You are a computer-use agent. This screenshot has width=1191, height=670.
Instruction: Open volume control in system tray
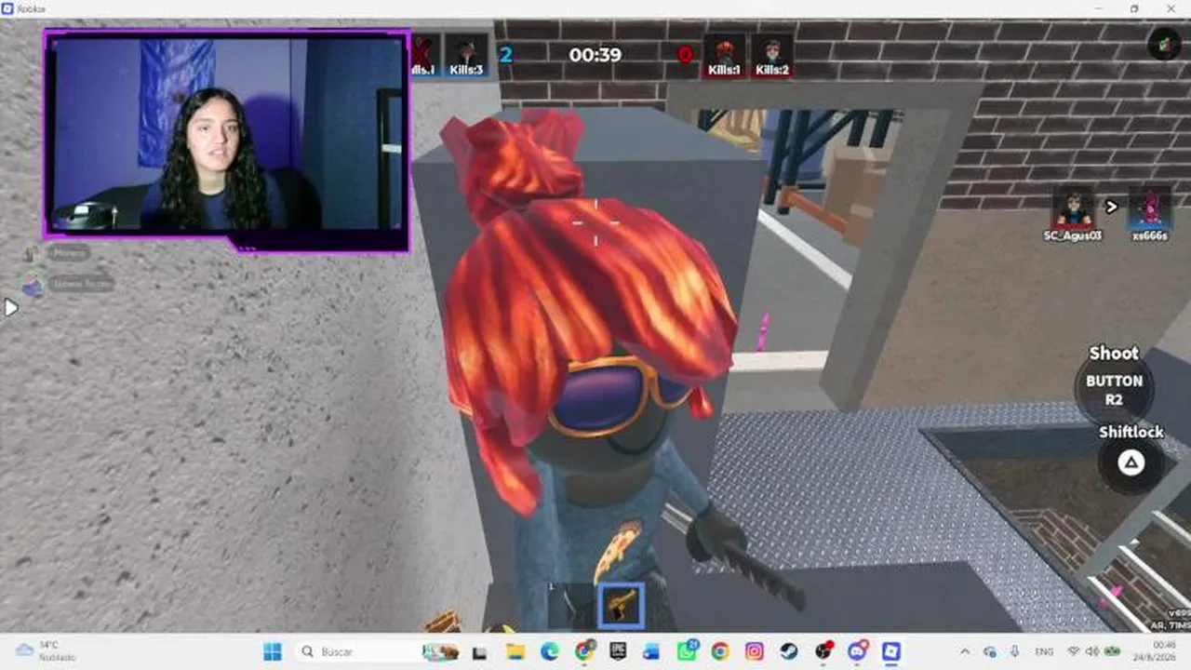(1093, 651)
